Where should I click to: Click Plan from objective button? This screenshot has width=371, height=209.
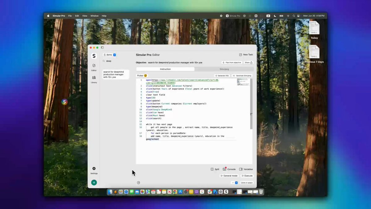click(x=232, y=63)
